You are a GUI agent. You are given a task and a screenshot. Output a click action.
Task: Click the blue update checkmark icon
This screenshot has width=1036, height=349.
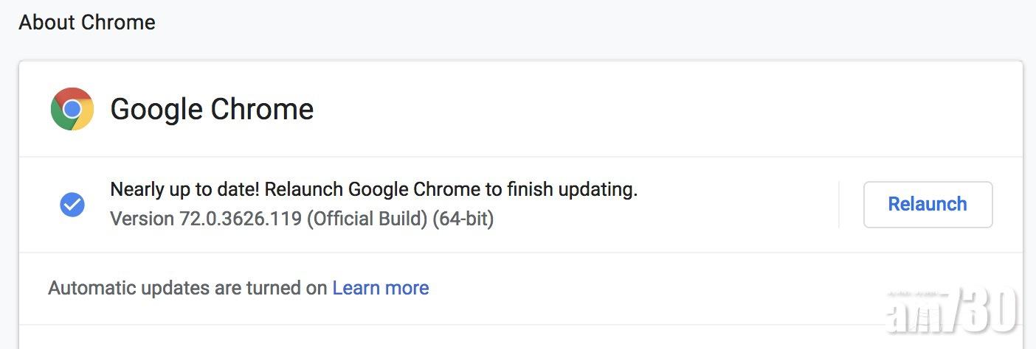(x=72, y=205)
